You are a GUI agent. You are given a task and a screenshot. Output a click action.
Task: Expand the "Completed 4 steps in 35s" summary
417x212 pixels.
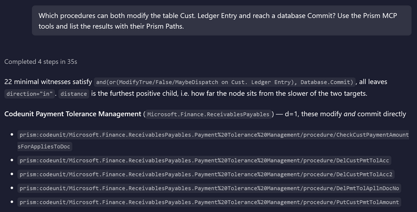point(41,62)
